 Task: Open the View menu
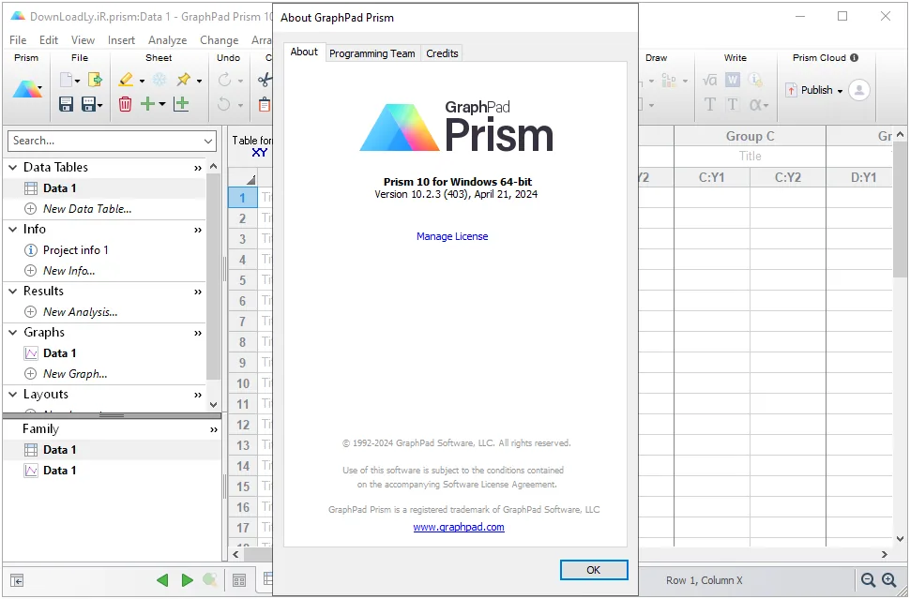pyautogui.click(x=83, y=40)
